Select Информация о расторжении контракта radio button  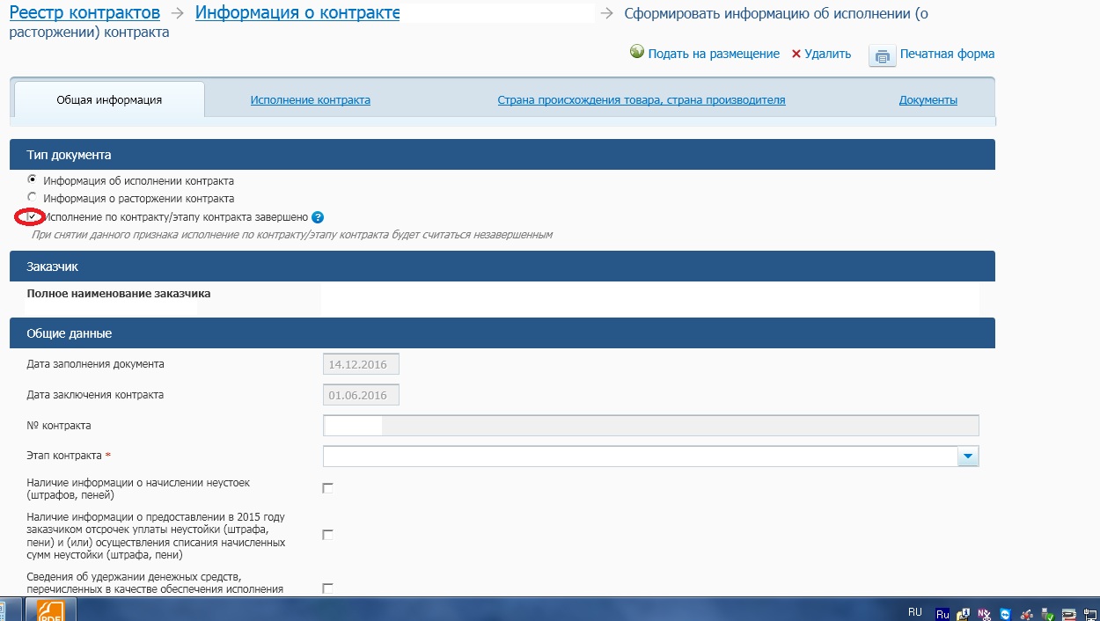pos(33,198)
